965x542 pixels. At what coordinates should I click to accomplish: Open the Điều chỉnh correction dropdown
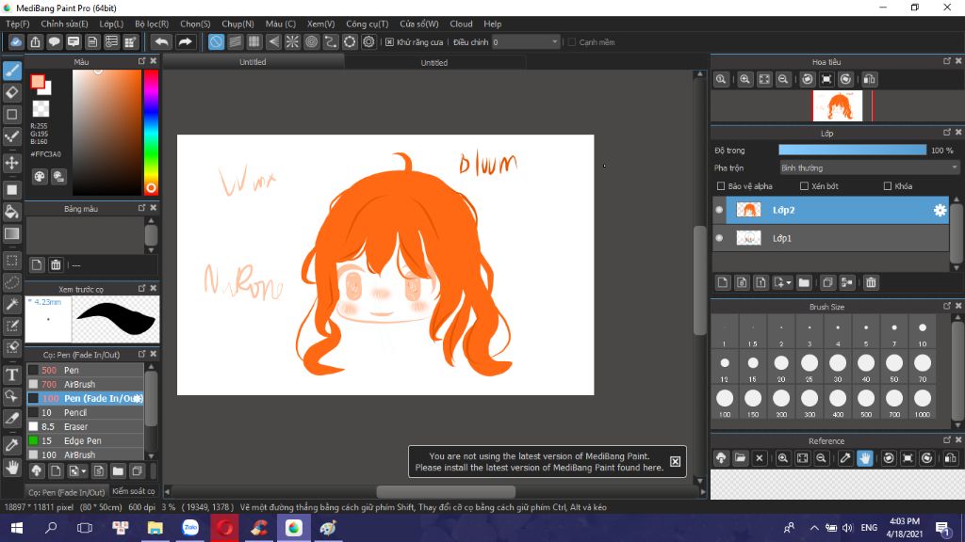point(526,42)
